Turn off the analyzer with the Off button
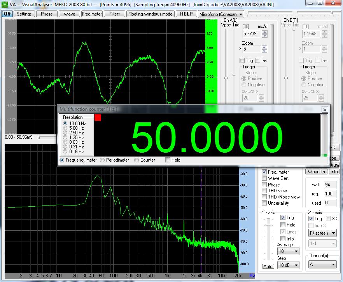The image size is (343, 282). coord(7,14)
